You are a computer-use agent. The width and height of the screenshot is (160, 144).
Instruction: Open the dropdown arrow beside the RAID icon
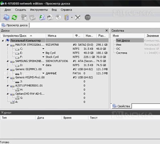72,17
